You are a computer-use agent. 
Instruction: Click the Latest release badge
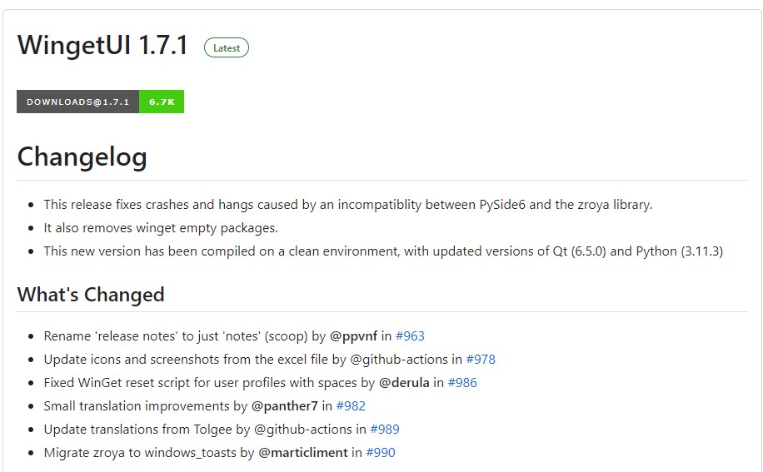[x=227, y=47]
